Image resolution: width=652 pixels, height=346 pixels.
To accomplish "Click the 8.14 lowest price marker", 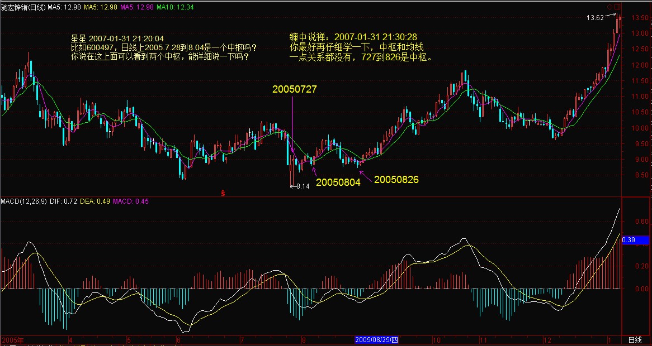I will (300, 186).
